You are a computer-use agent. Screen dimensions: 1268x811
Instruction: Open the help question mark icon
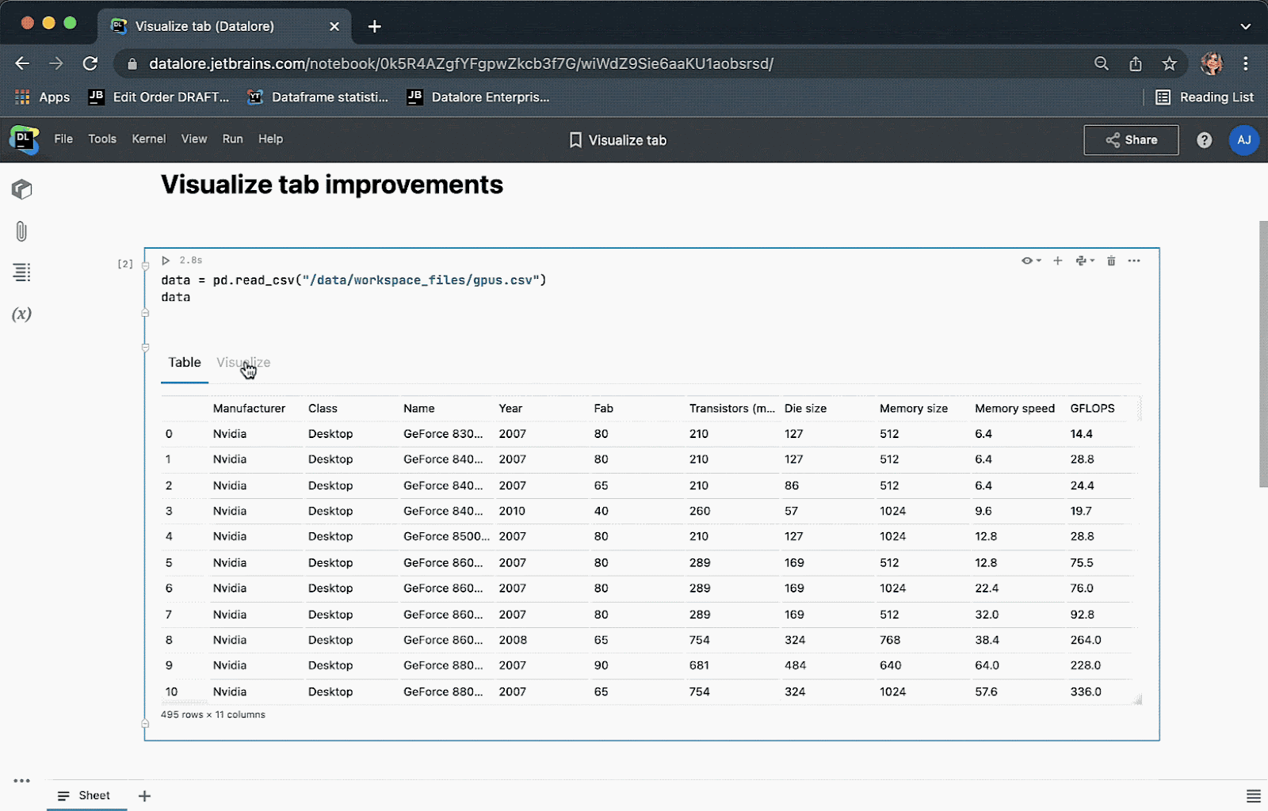pyautogui.click(x=1204, y=140)
